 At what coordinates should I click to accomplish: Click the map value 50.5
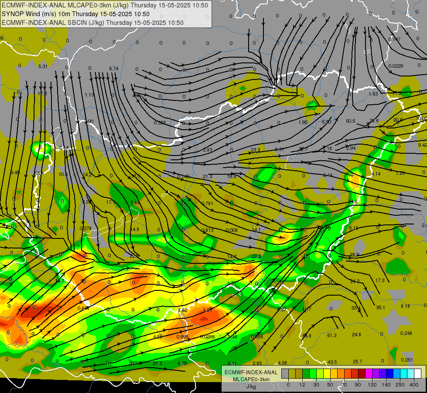click(x=351, y=121)
